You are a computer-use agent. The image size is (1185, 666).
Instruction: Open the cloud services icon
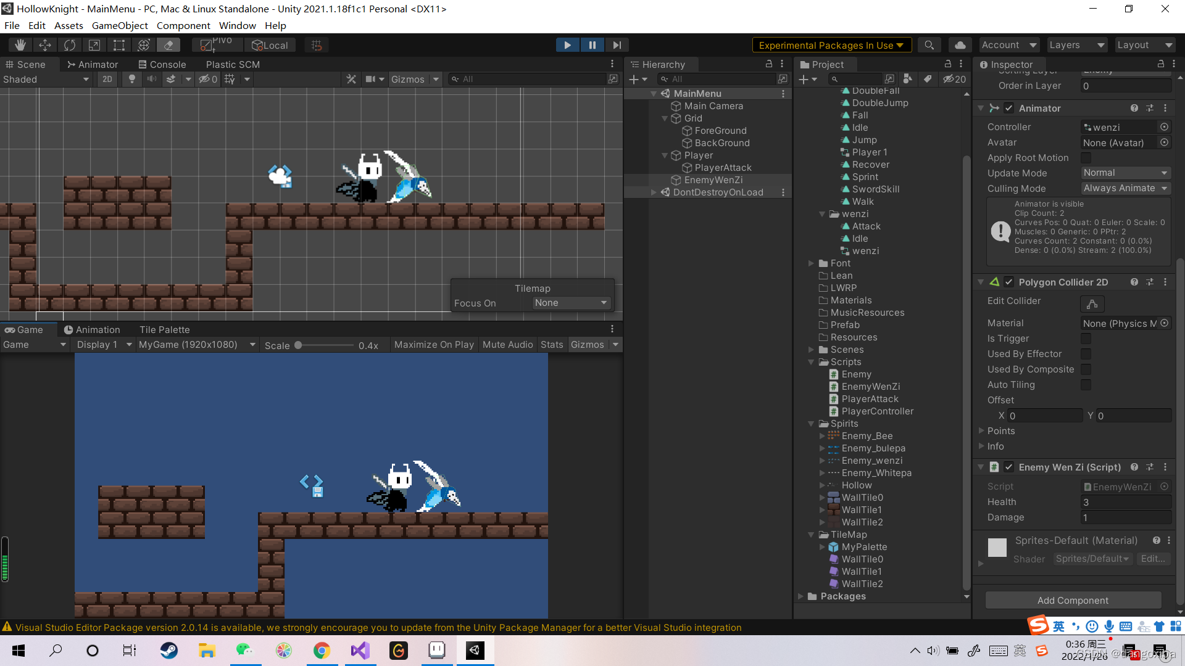tap(960, 45)
